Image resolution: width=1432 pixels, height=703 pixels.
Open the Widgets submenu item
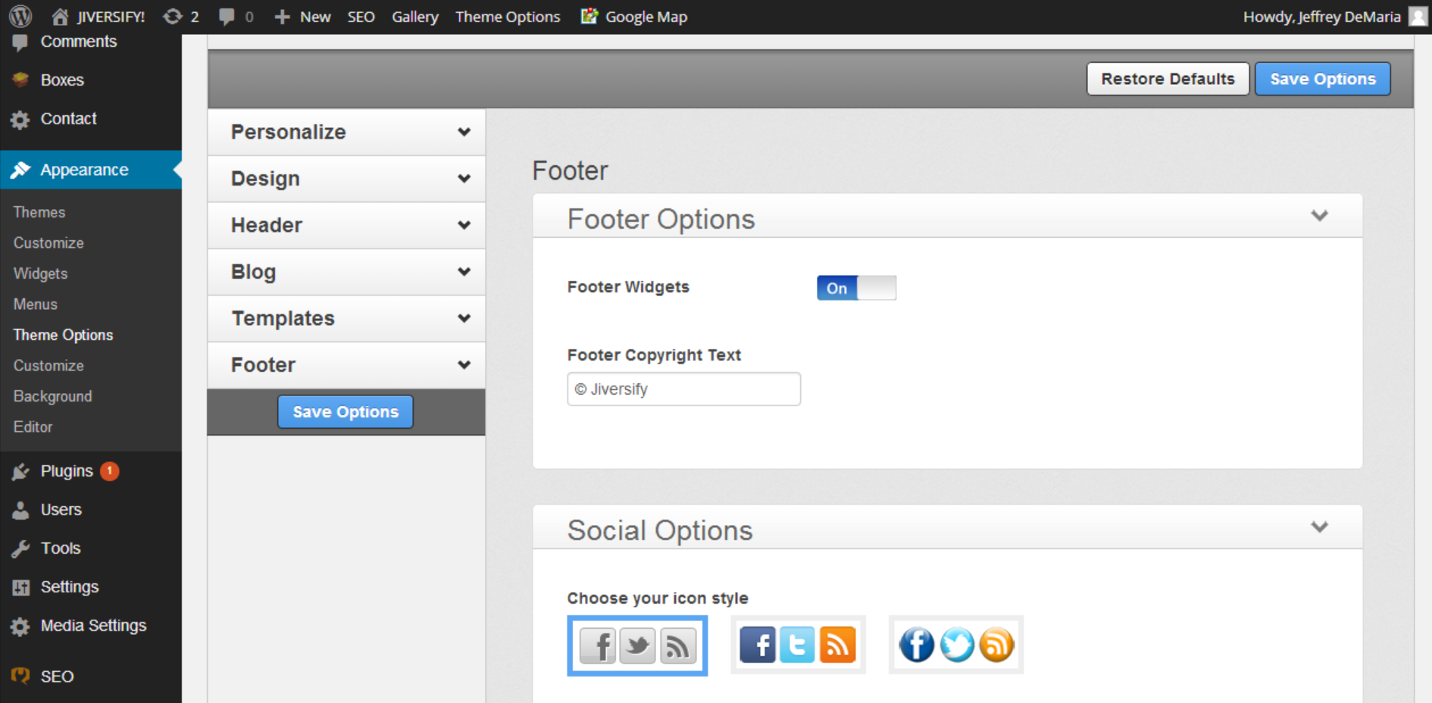coord(40,273)
